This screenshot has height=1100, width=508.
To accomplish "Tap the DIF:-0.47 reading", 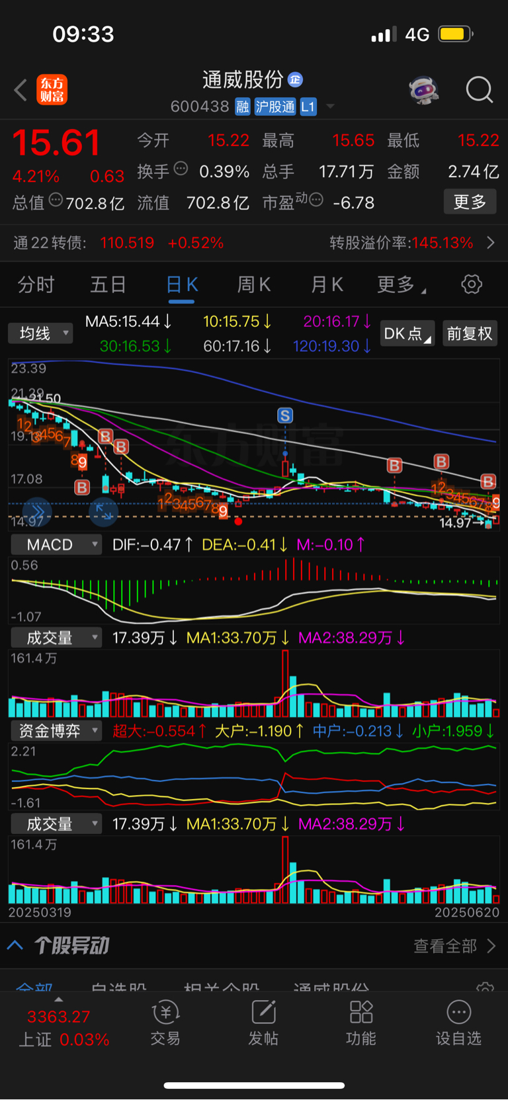I will (x=153, y=544).
